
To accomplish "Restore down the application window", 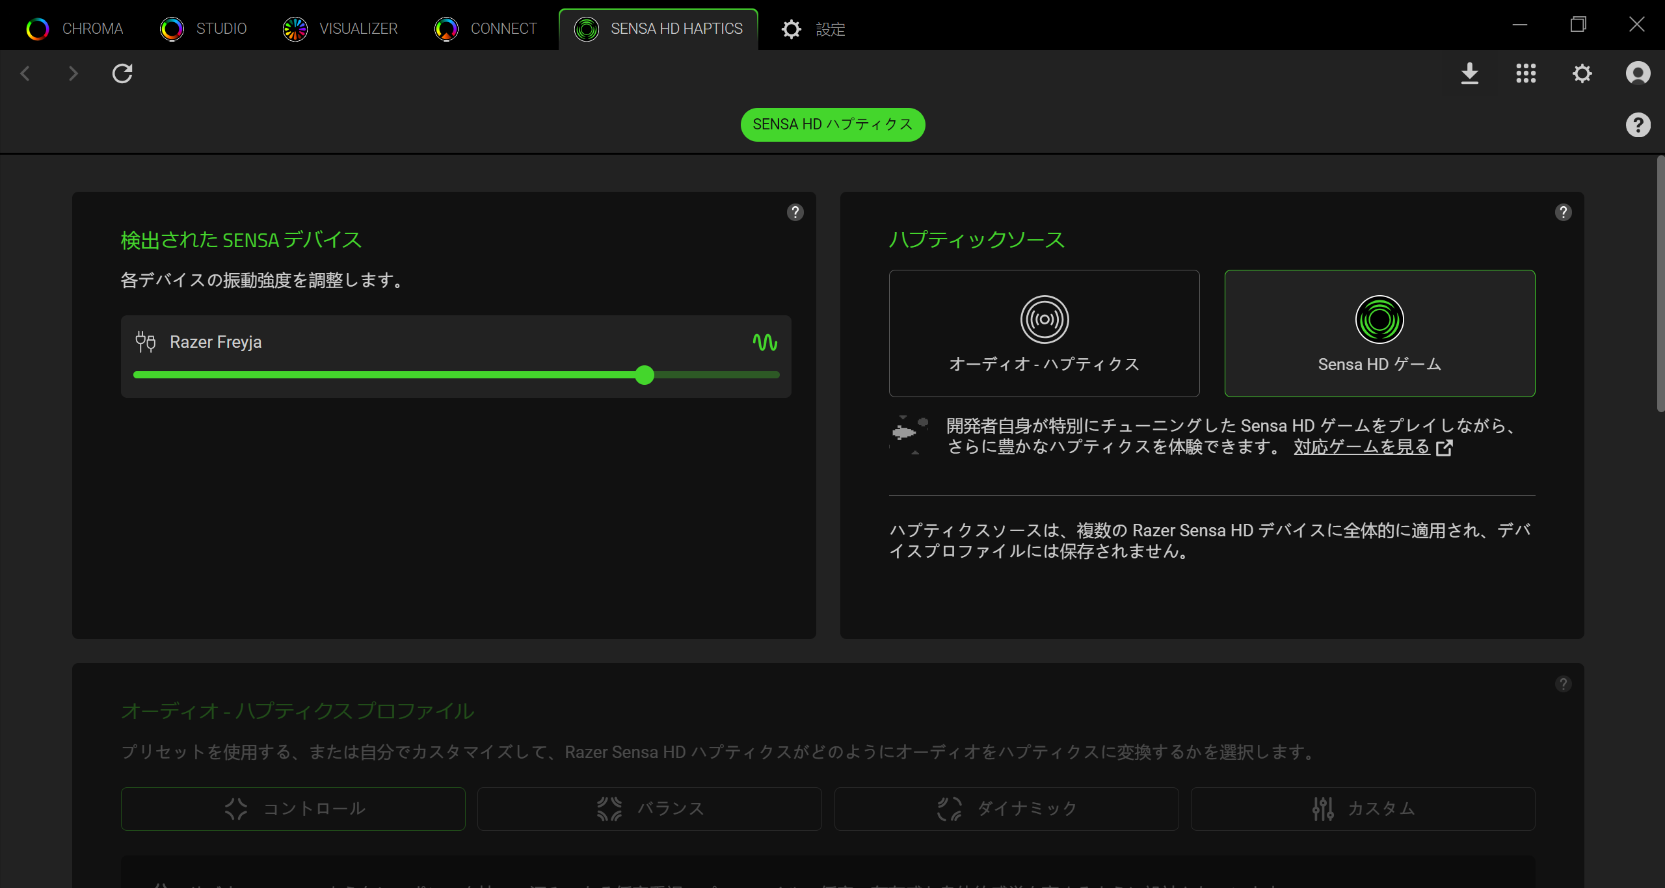I will click(x=1578, y=25).
